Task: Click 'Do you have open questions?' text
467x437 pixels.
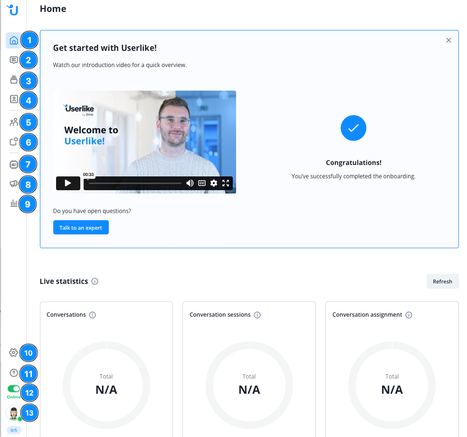Action: tap(92, 211)
